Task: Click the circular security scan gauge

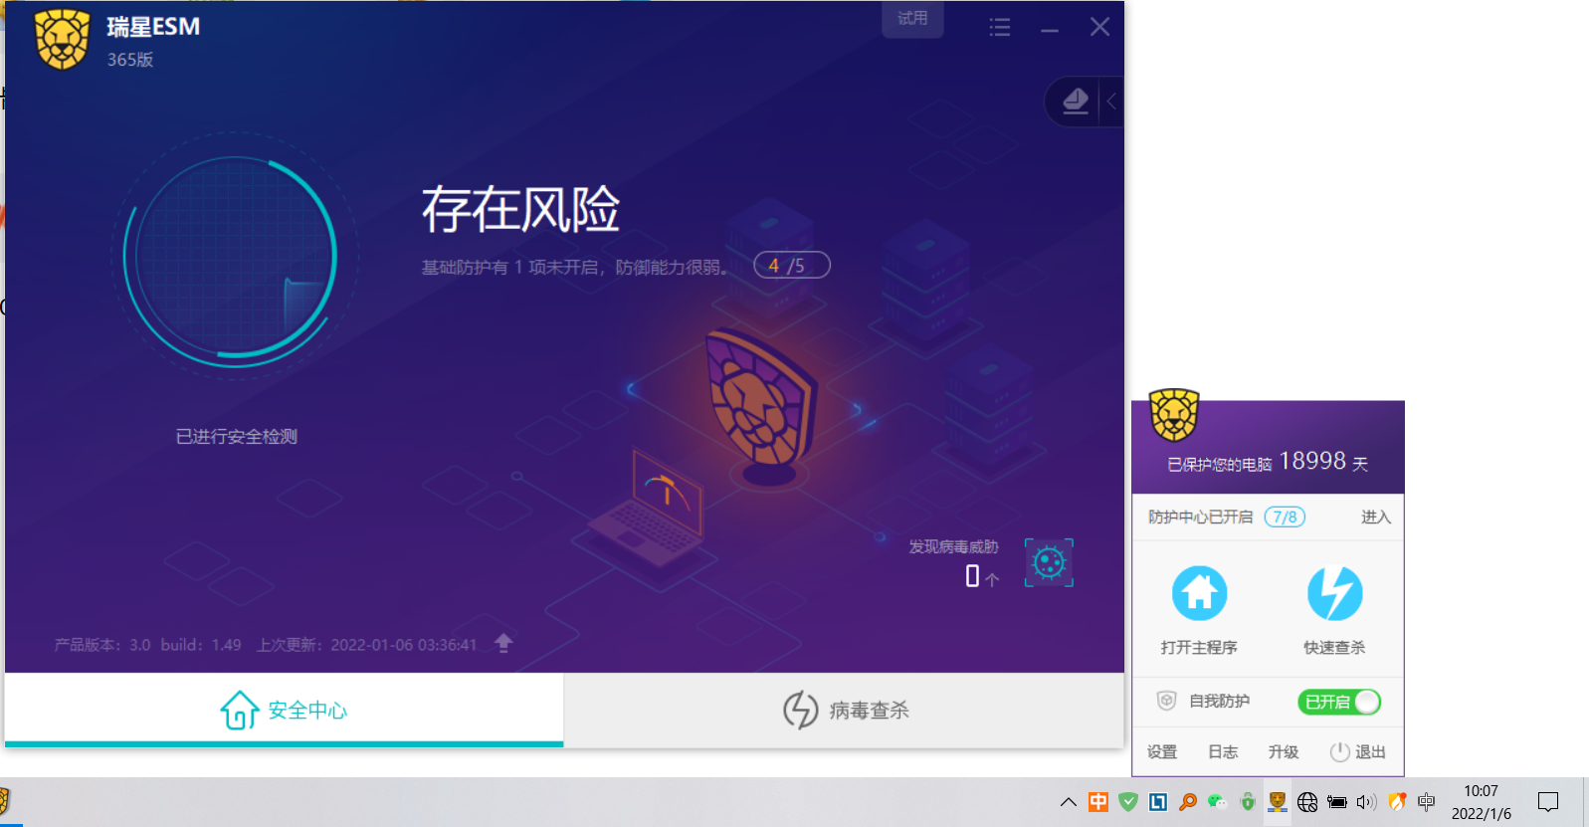Action: [236, 256]
